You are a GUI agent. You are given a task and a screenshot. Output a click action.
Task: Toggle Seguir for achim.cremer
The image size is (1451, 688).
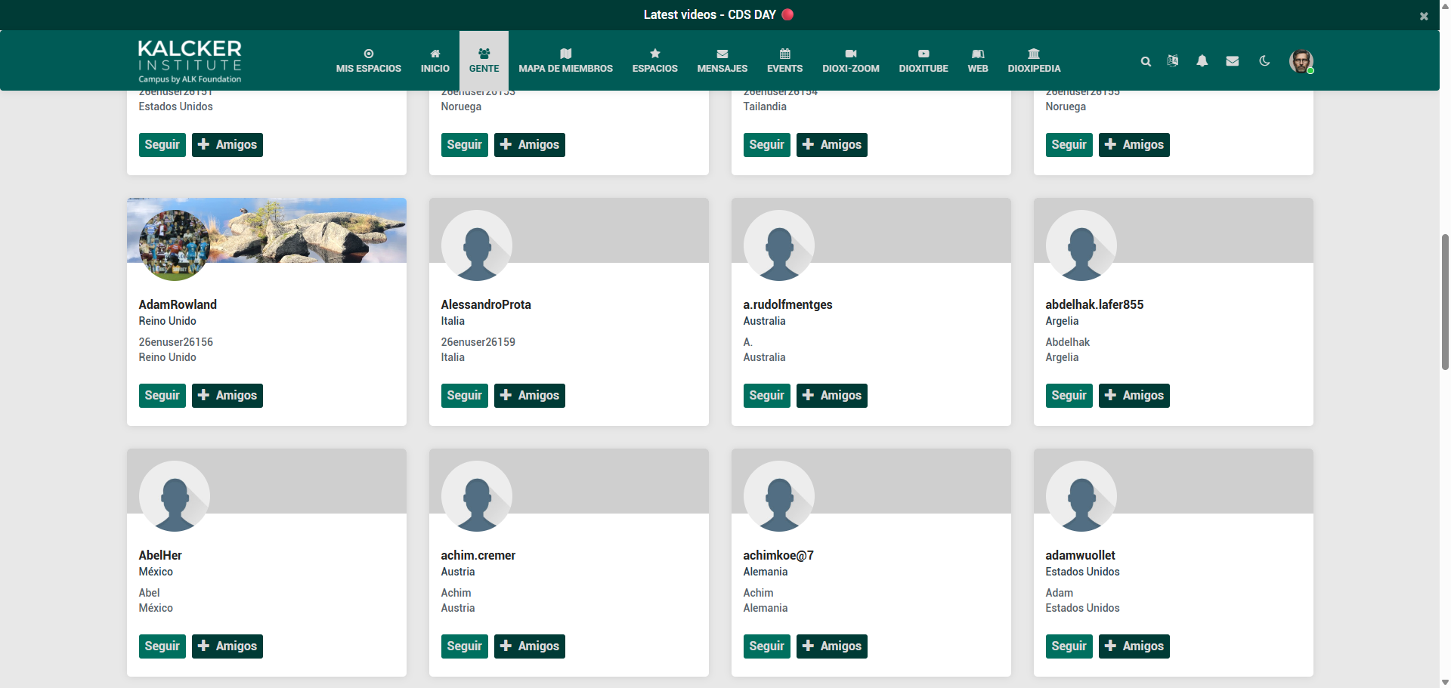(464, 646)
